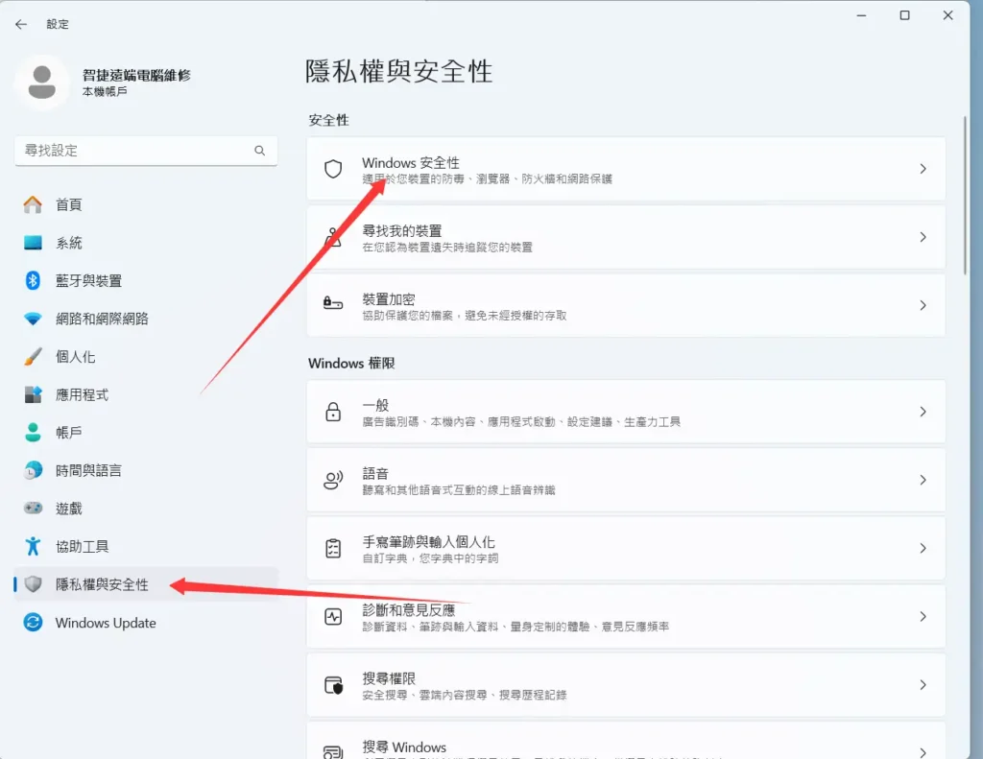Click the accessibility figure icon for 協助工具
The image size is (983, 759).
pyautogui.click(x=33, y=546)
